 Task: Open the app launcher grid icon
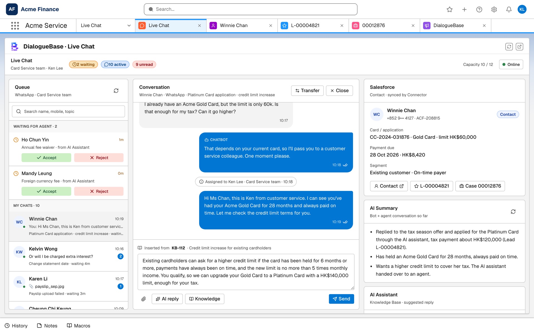point(15,26)
